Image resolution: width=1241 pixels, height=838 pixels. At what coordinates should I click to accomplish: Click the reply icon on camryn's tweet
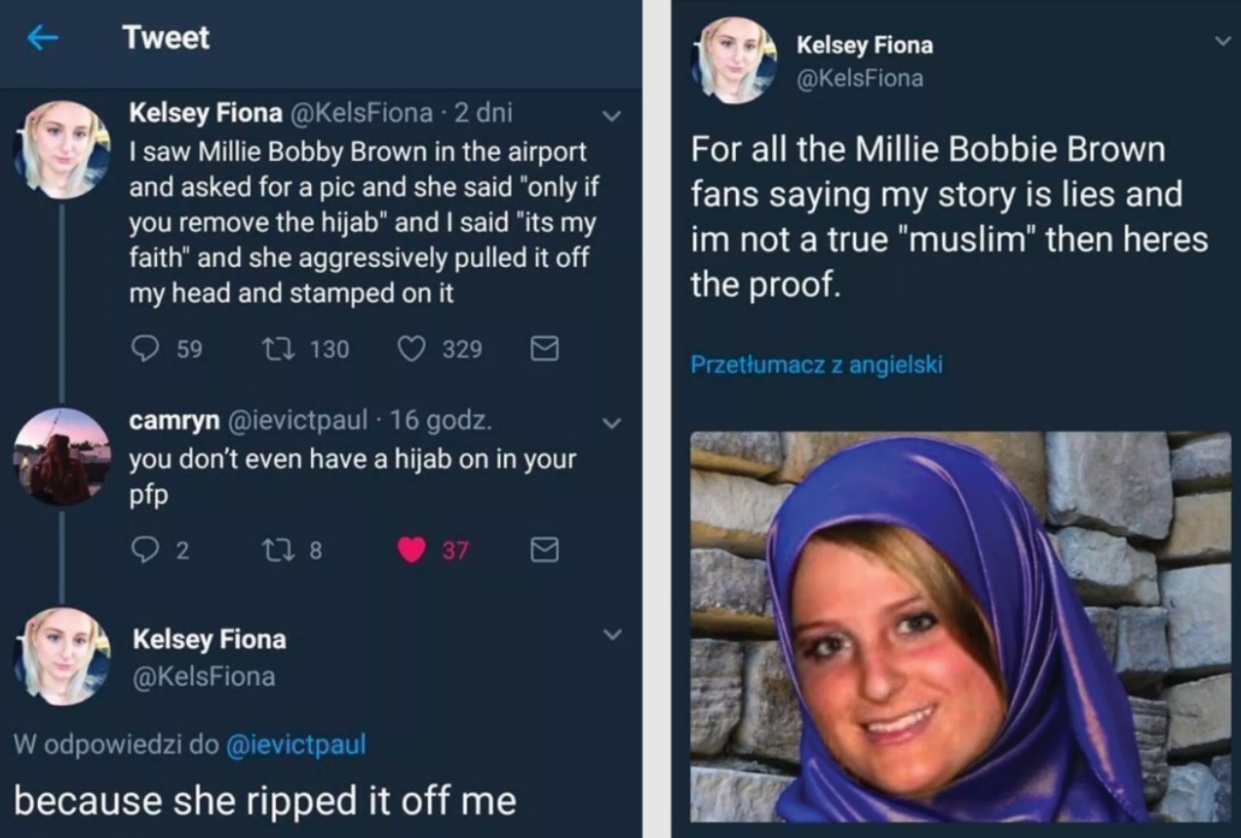pos(144,550)
